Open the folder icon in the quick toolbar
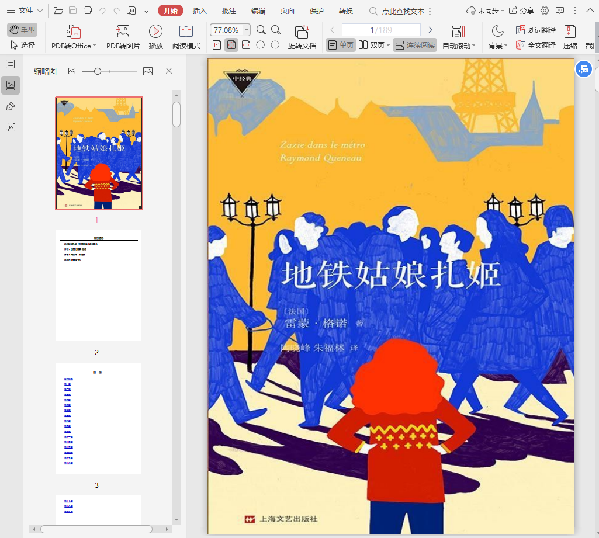599x538 pixels. pos(58,11)
